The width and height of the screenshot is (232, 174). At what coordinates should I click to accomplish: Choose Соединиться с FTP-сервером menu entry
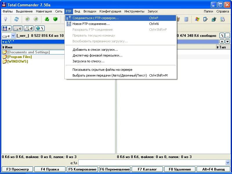point(121,18)
